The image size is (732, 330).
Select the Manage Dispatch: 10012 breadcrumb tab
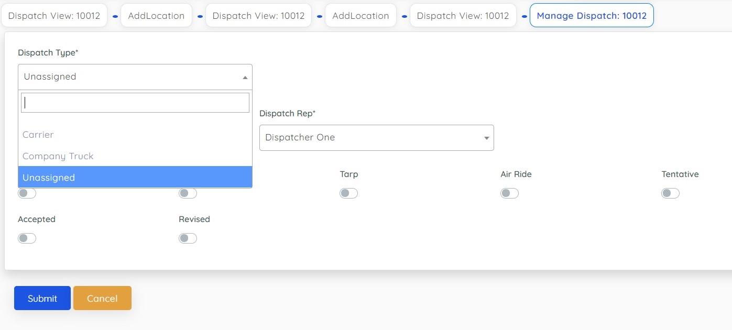coord(592,16)
